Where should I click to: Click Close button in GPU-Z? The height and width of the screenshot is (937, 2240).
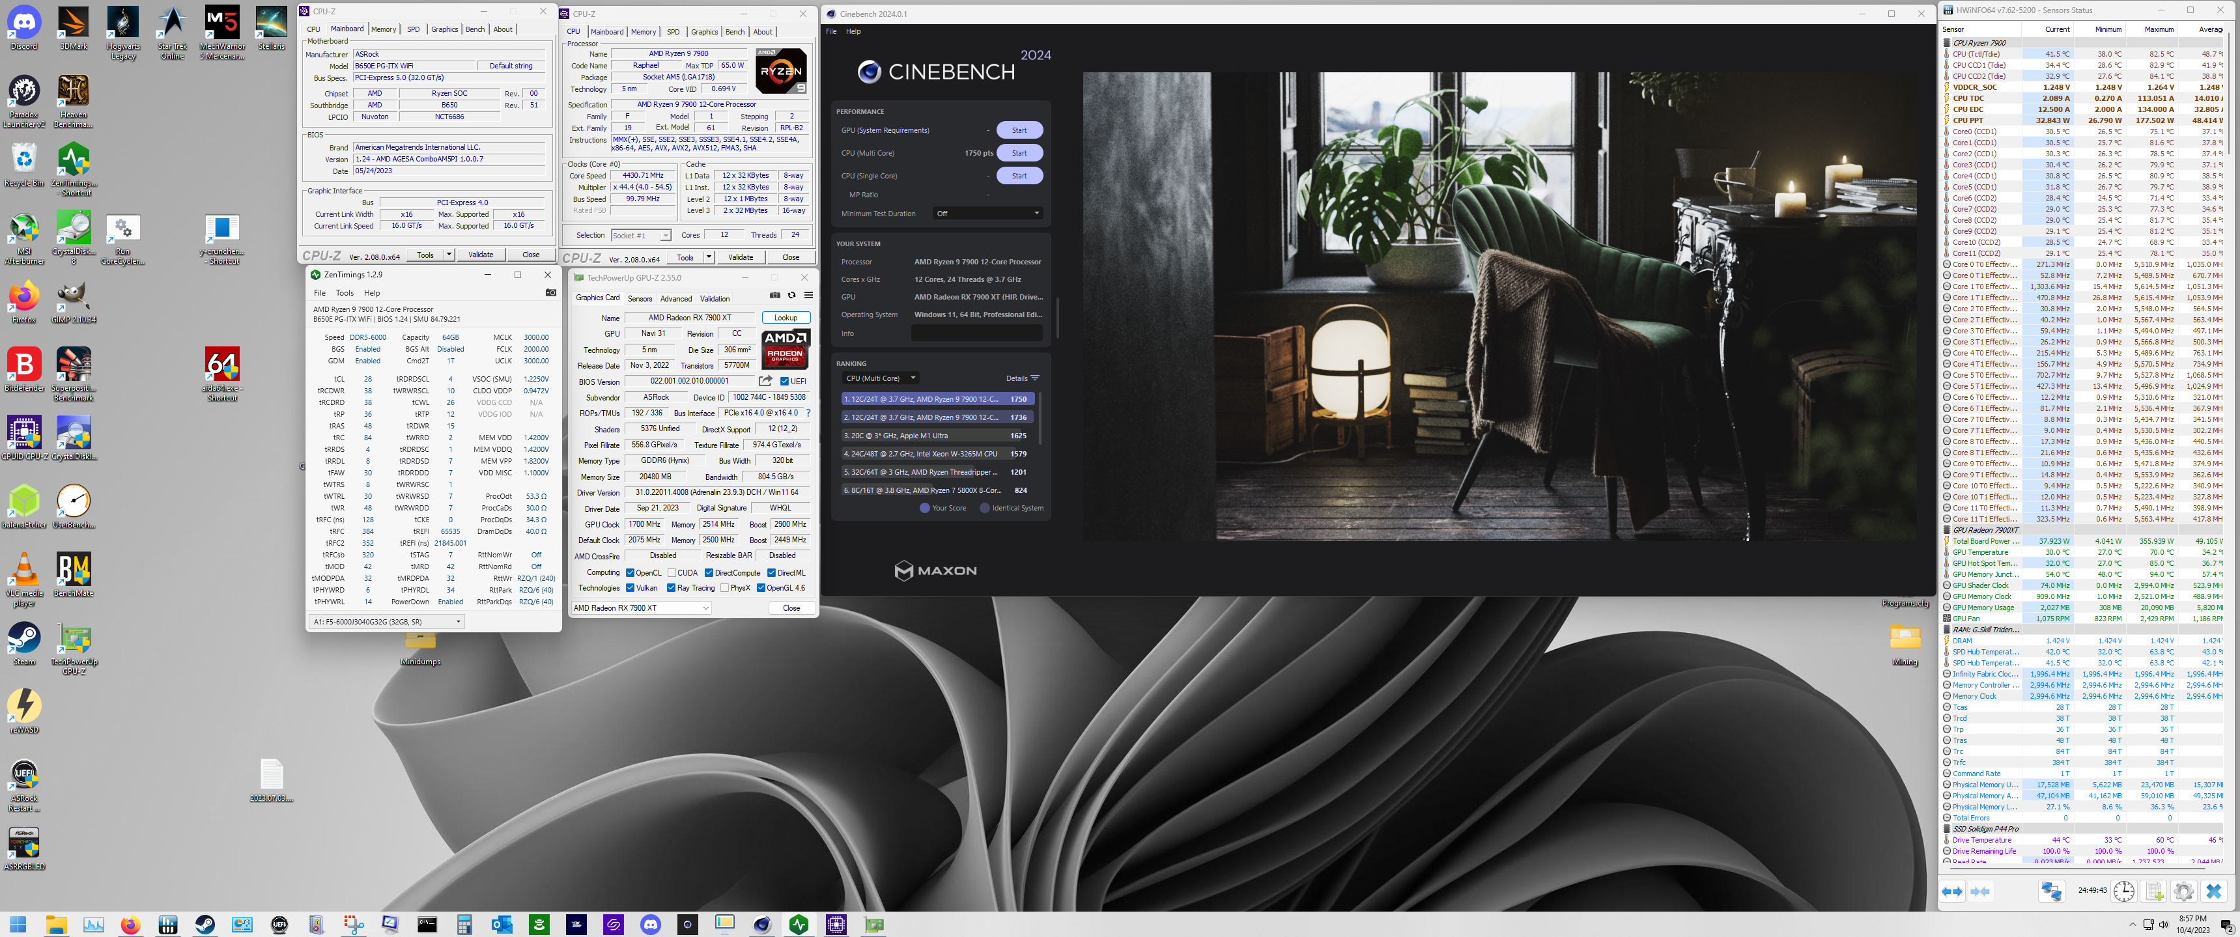[791, 608]
